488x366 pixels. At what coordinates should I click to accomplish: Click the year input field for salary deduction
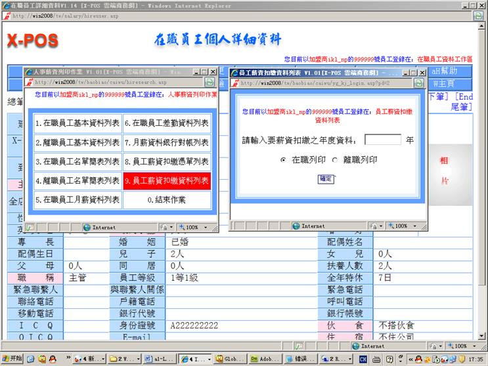(382, 140)
